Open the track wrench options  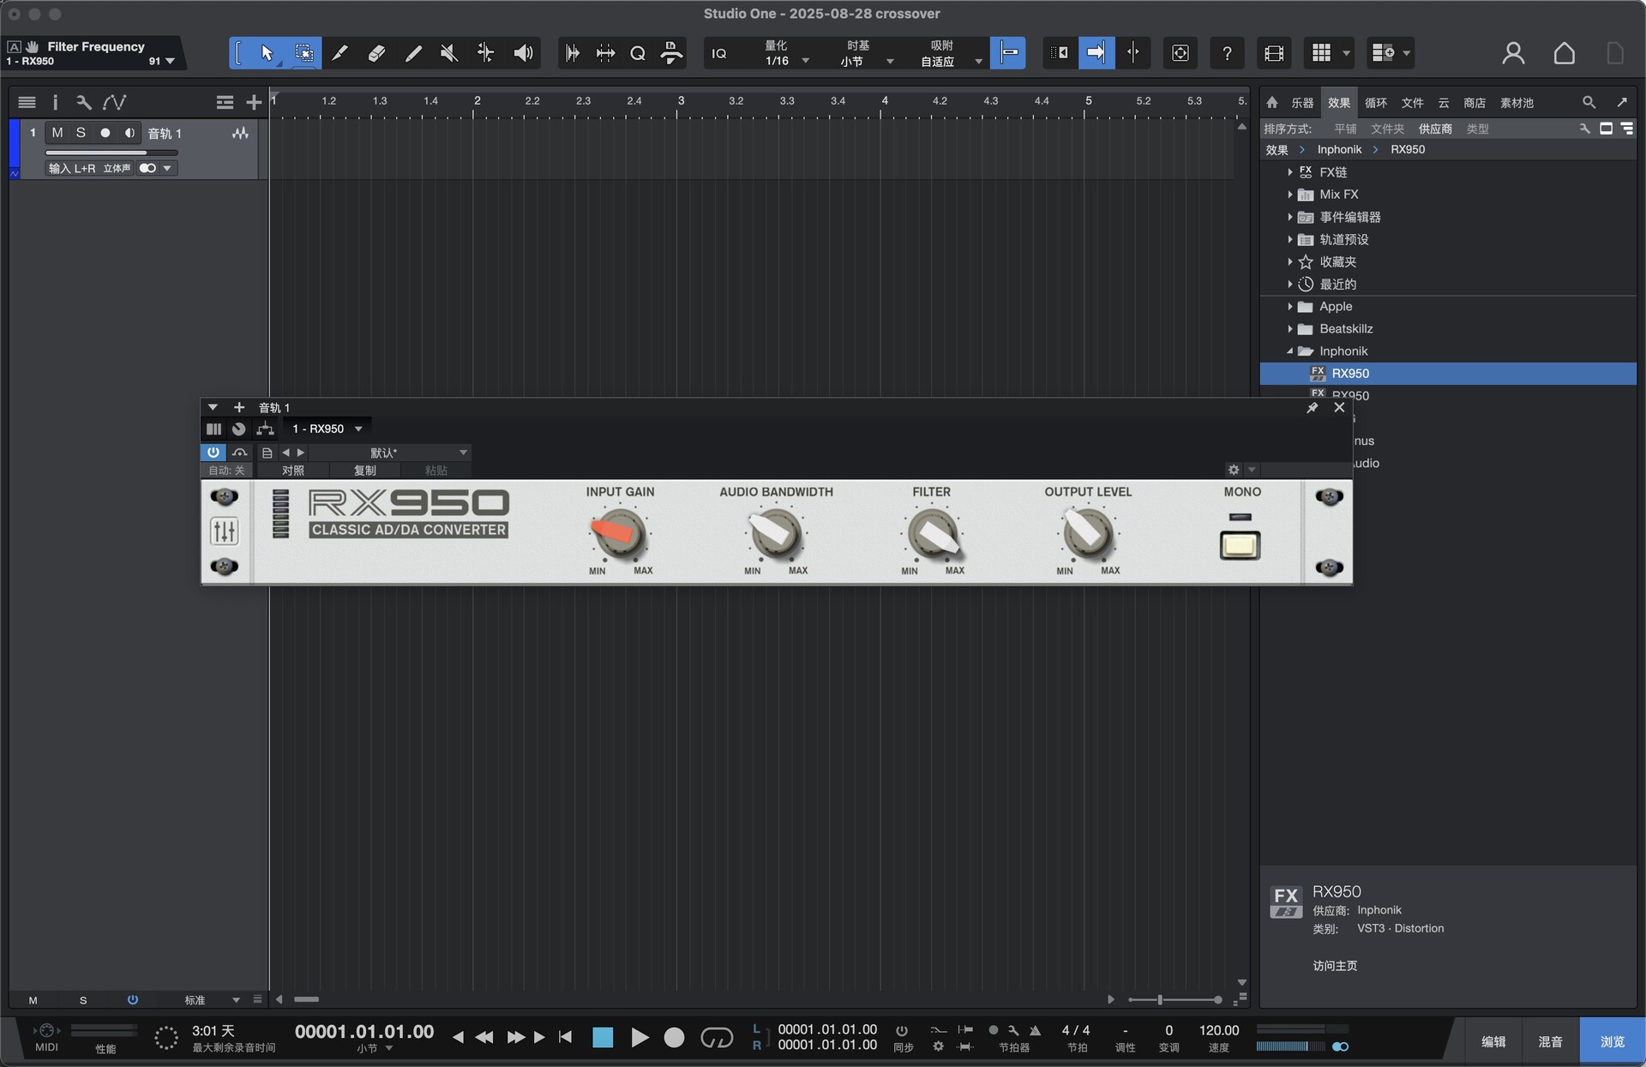[x=83, y=103]
